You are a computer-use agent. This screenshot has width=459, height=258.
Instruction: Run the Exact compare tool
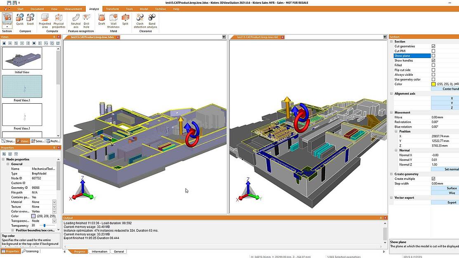coord(31,20)
